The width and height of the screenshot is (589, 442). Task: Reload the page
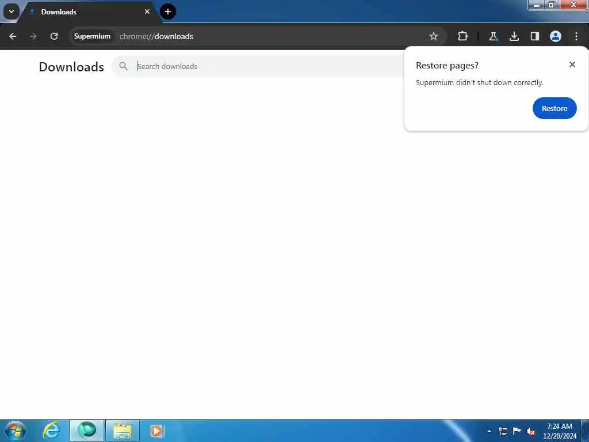pyautogui.click(x=54, y=36)
